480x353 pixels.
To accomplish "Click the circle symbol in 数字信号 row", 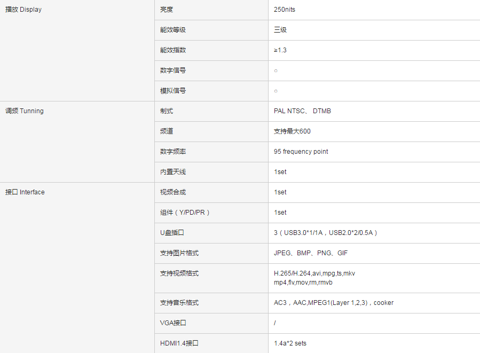I will [x=276, y=70].
